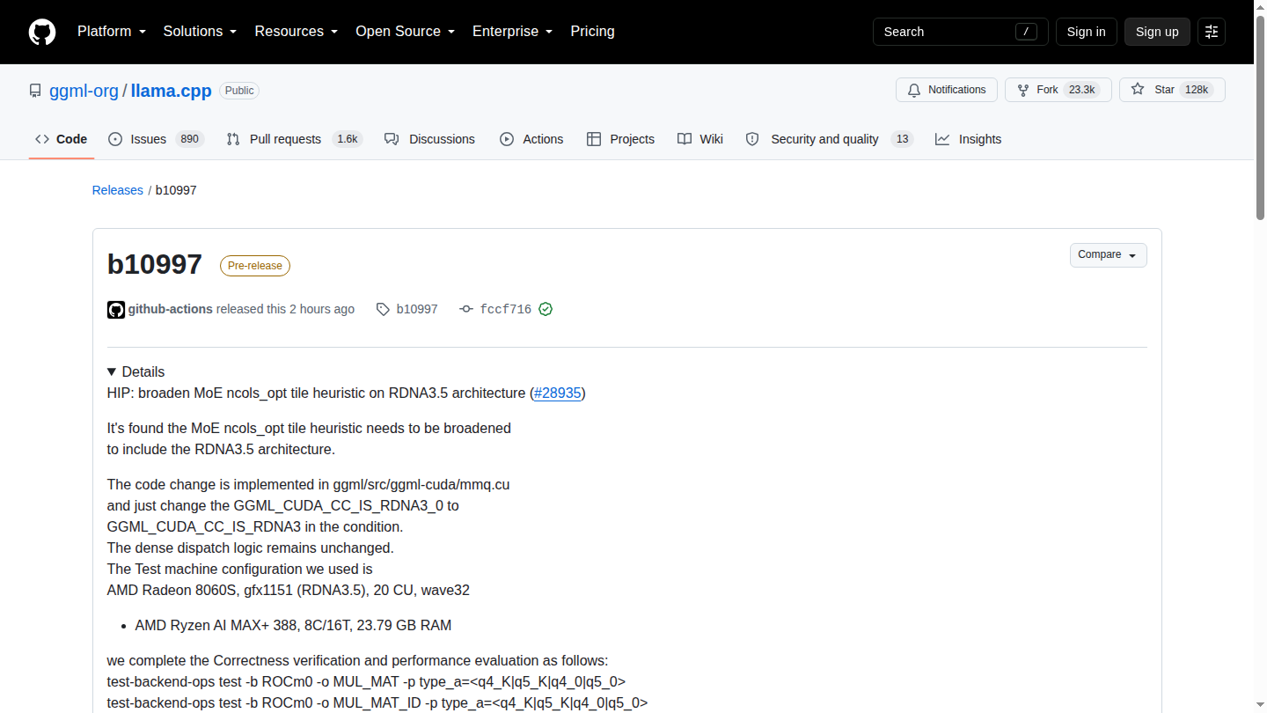Collapse the Details disclosure triangle
This screenshot has height=713, width=1267.
(x=112, y=372)
